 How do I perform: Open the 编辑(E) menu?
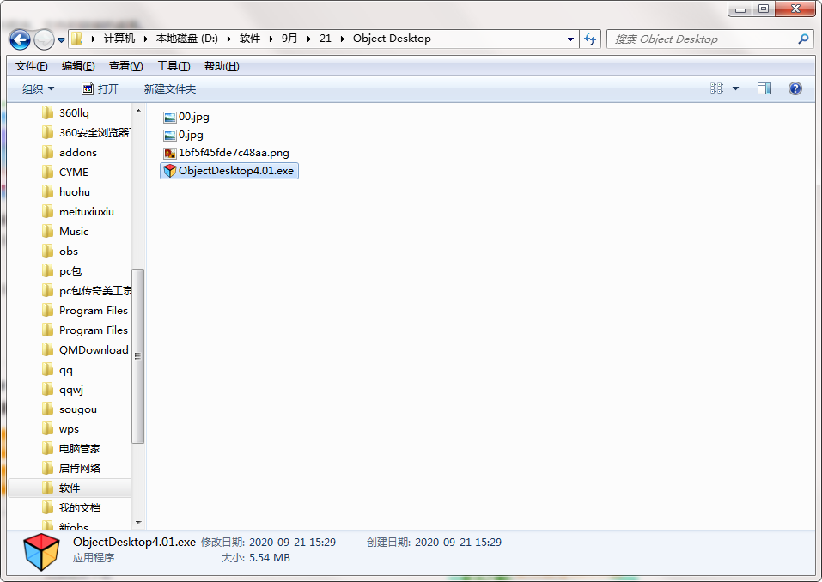[x=78, y=66]
